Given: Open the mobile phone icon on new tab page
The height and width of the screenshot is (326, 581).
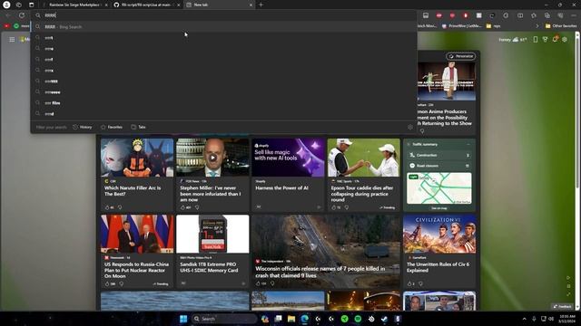Looking at the screenshot, I should pos(536,40).
